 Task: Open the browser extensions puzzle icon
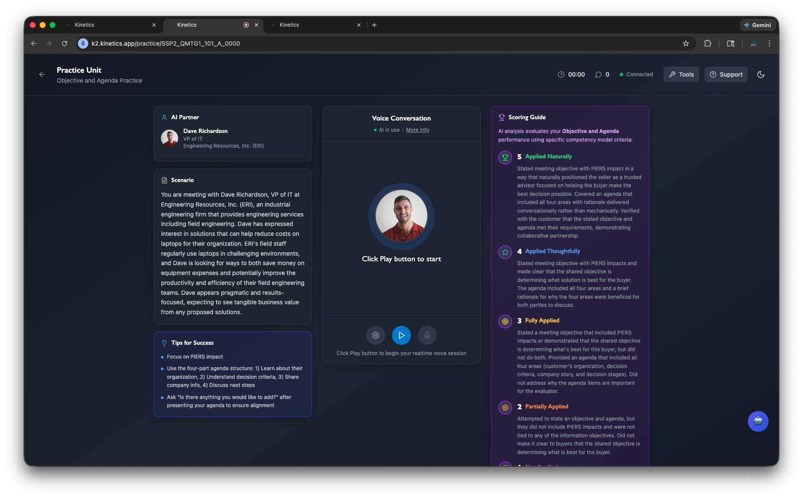707,43
